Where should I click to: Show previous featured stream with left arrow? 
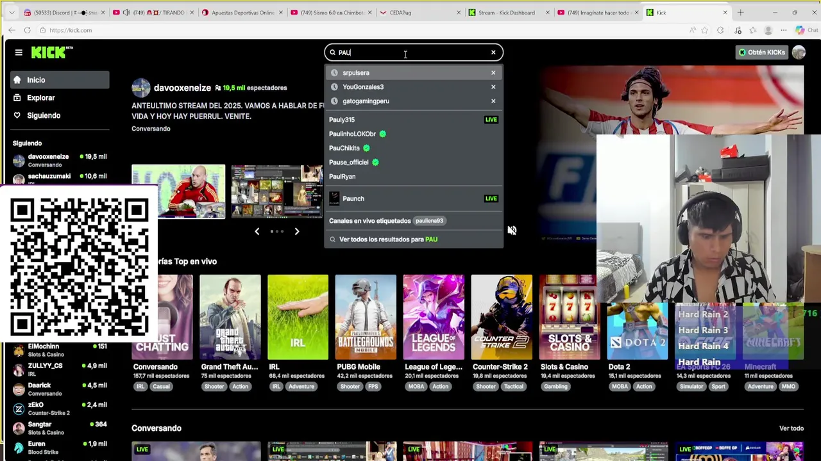257,231
